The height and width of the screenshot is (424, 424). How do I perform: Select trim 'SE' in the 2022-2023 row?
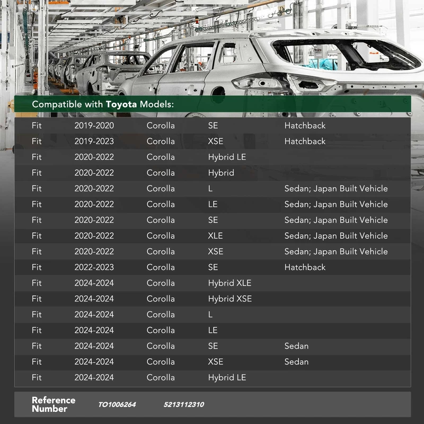213,267
